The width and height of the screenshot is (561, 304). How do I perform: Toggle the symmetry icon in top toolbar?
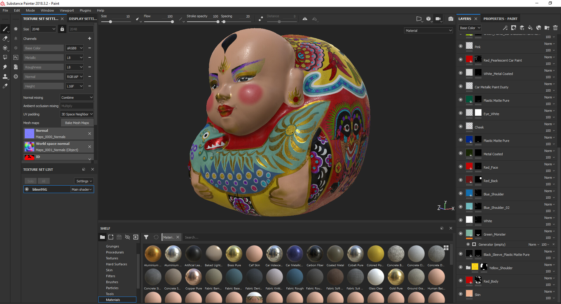pos(305,19)
